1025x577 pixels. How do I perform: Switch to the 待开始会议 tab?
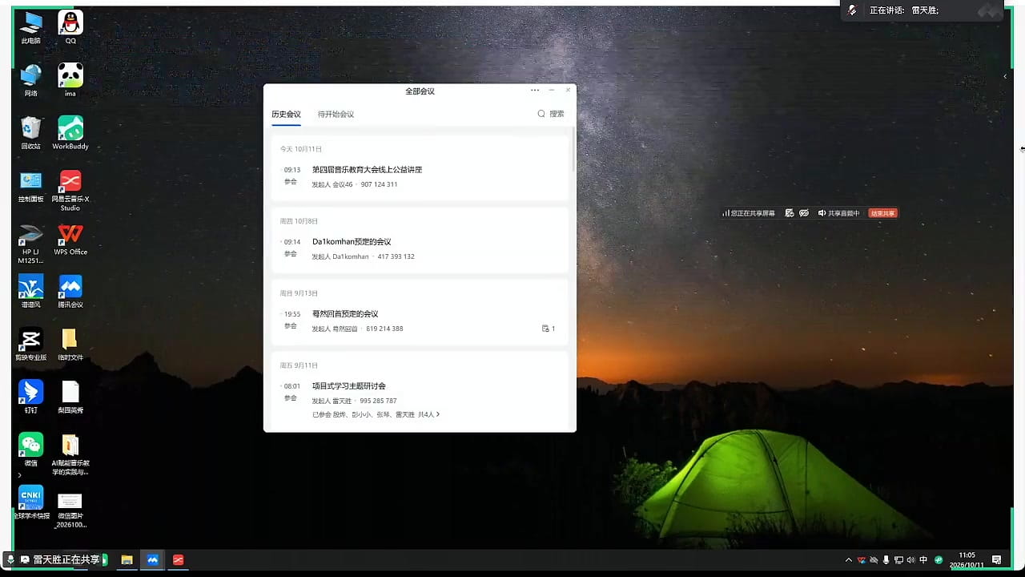click(x=336, y=115)
